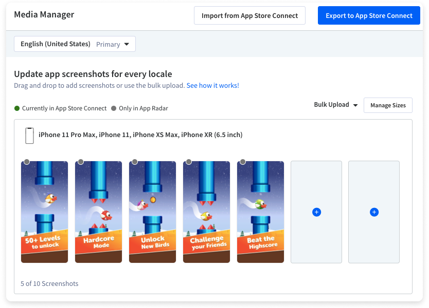Select the 'Beat the Highscore' screenshot

(x=260, y=212)
